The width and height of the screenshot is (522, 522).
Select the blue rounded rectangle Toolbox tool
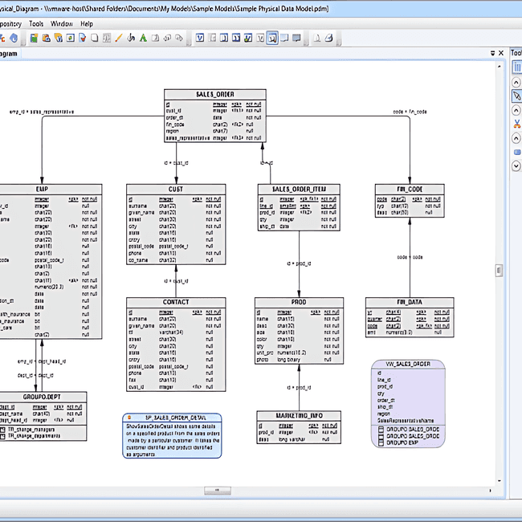click(517, 152)
